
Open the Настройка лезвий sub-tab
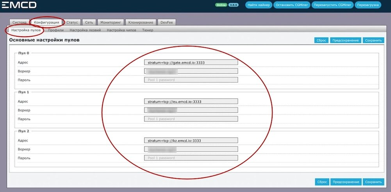click(x=85, y=30)
